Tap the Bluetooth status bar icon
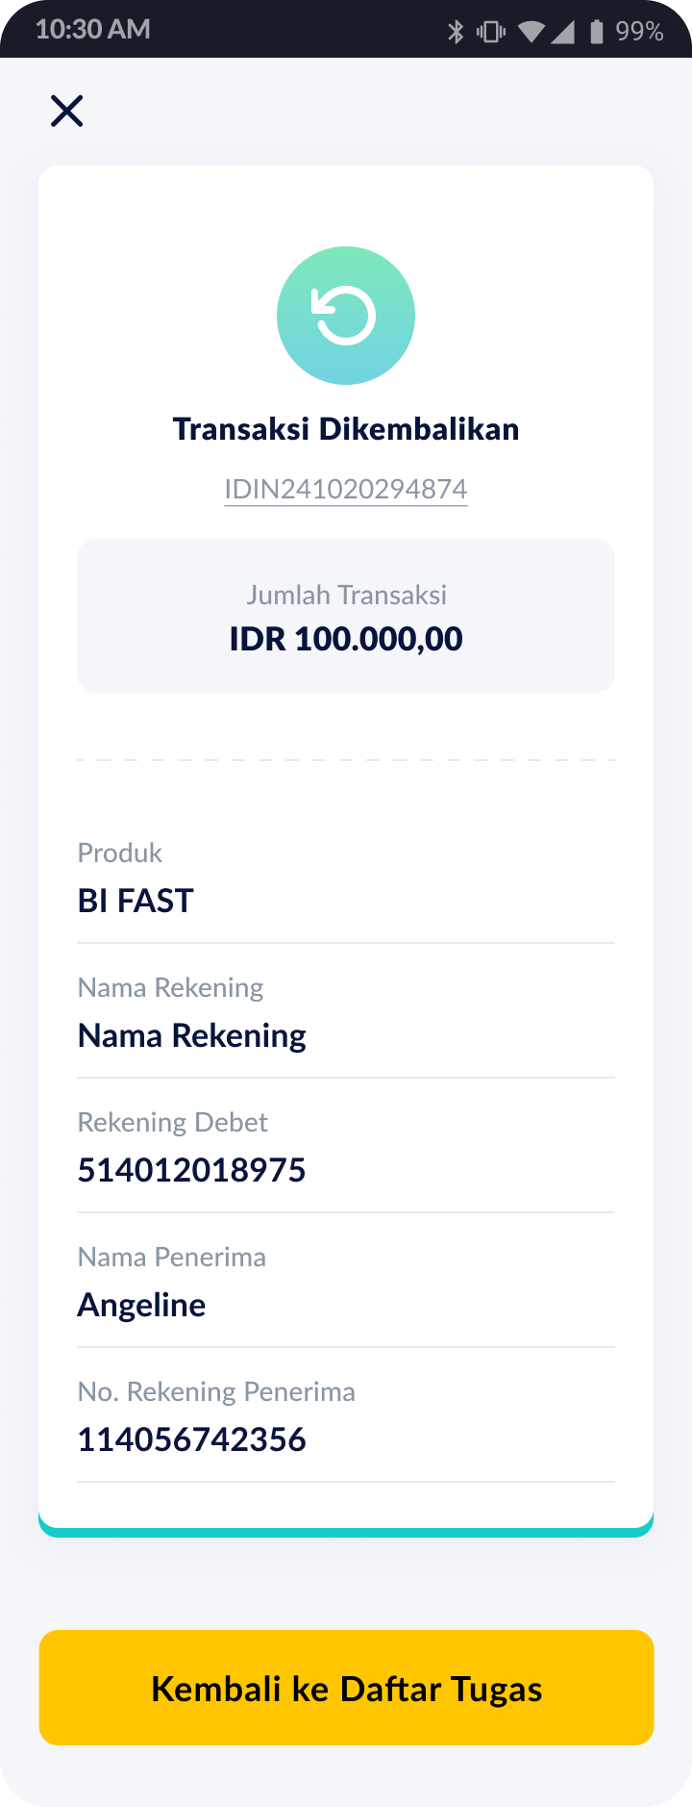This screenshot has width=692, height=1807. click(456, 32)
